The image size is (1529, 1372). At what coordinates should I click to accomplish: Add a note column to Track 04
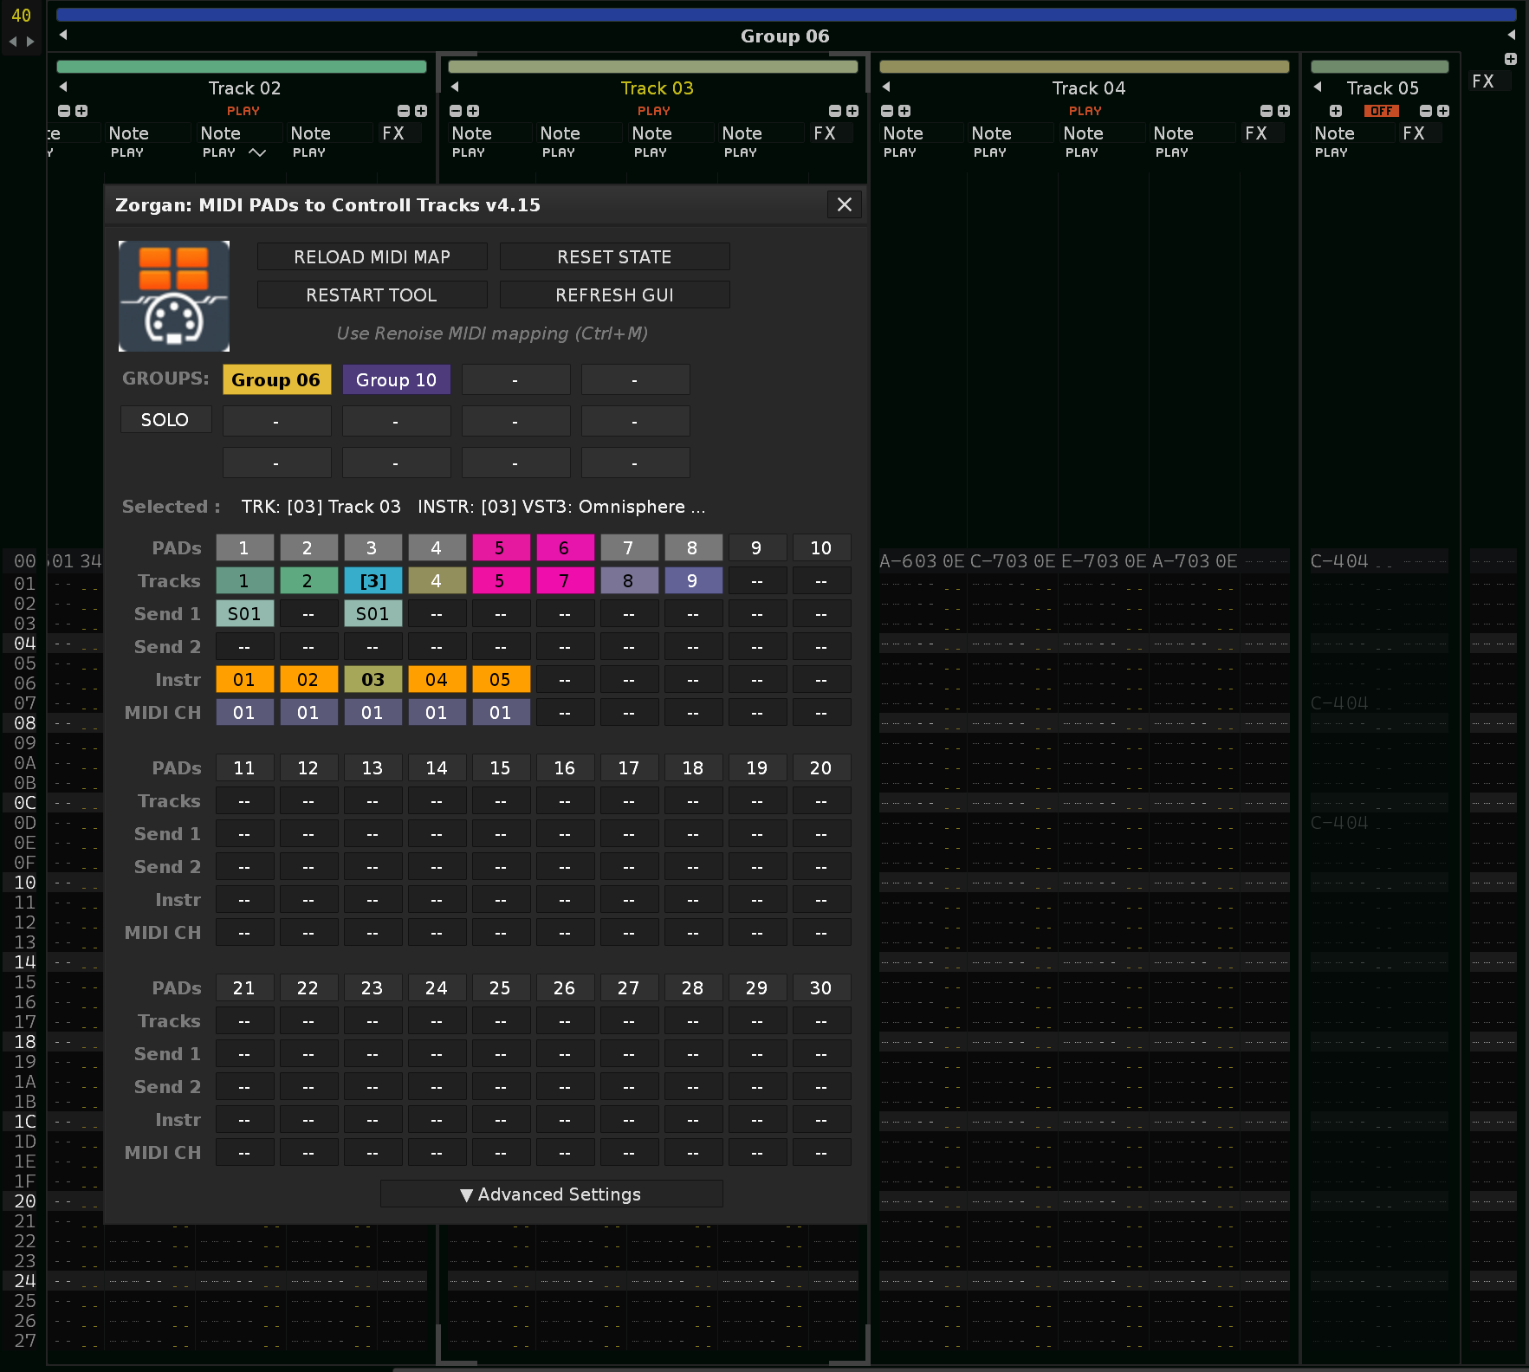pyautogui.click(x=904, y=111)
